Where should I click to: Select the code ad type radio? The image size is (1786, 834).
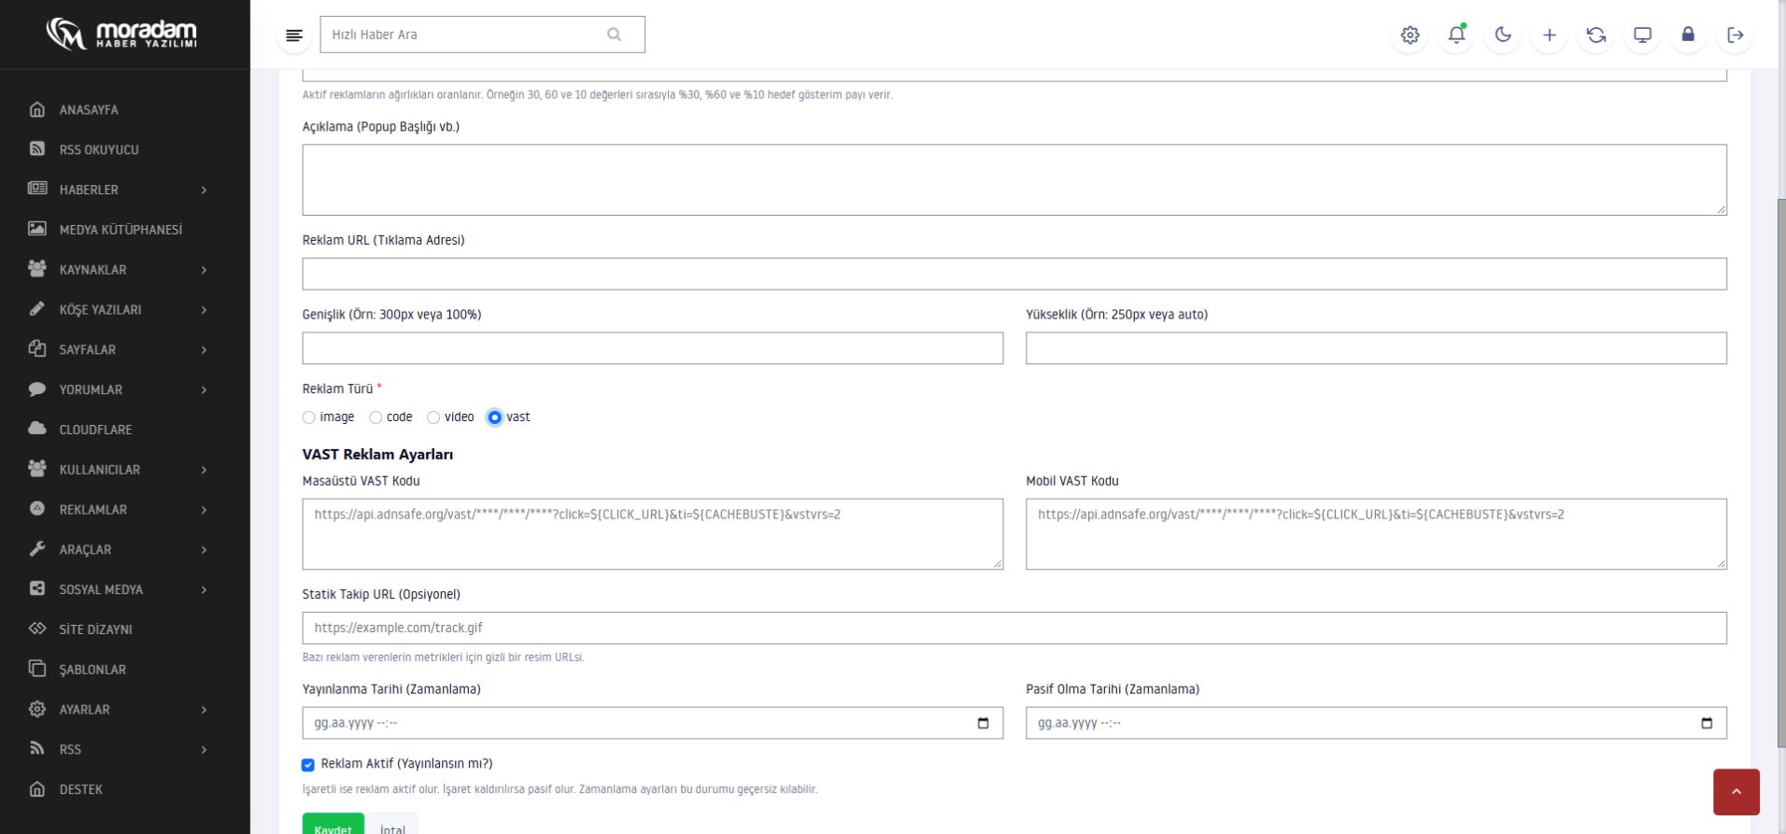click(376, 417)
